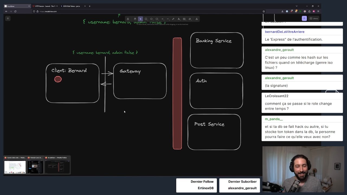Select the Ellipse shape tool
Image resolution: width=347 pixels, height=195 pixels.
(157, 19)
